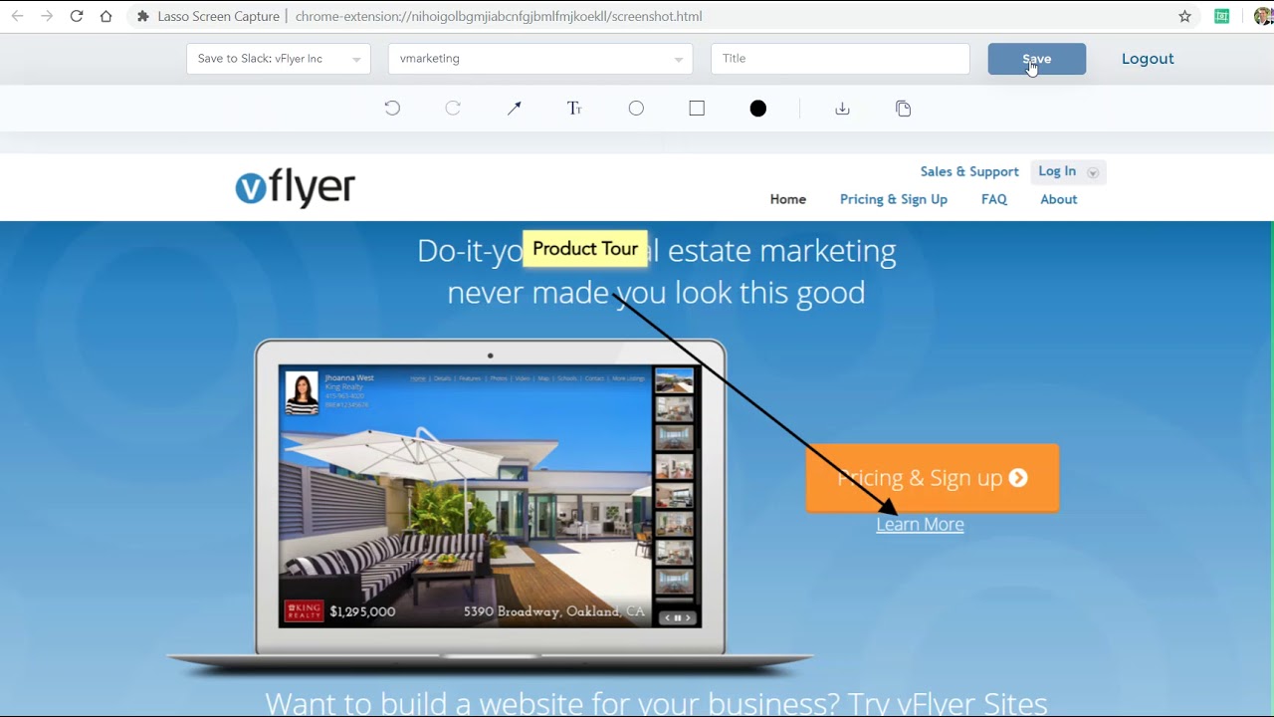This screenshot has width=1274, height=717.
Task: Select the Home menu item
Action: point(788,199)
